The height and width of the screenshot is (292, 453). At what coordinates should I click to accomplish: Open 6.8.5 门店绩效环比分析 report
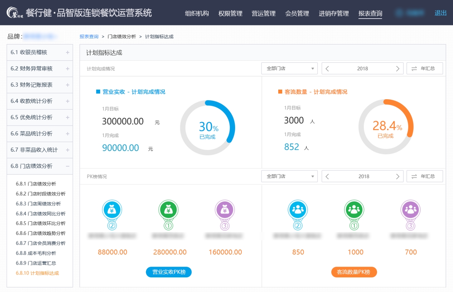pos(41,223)
